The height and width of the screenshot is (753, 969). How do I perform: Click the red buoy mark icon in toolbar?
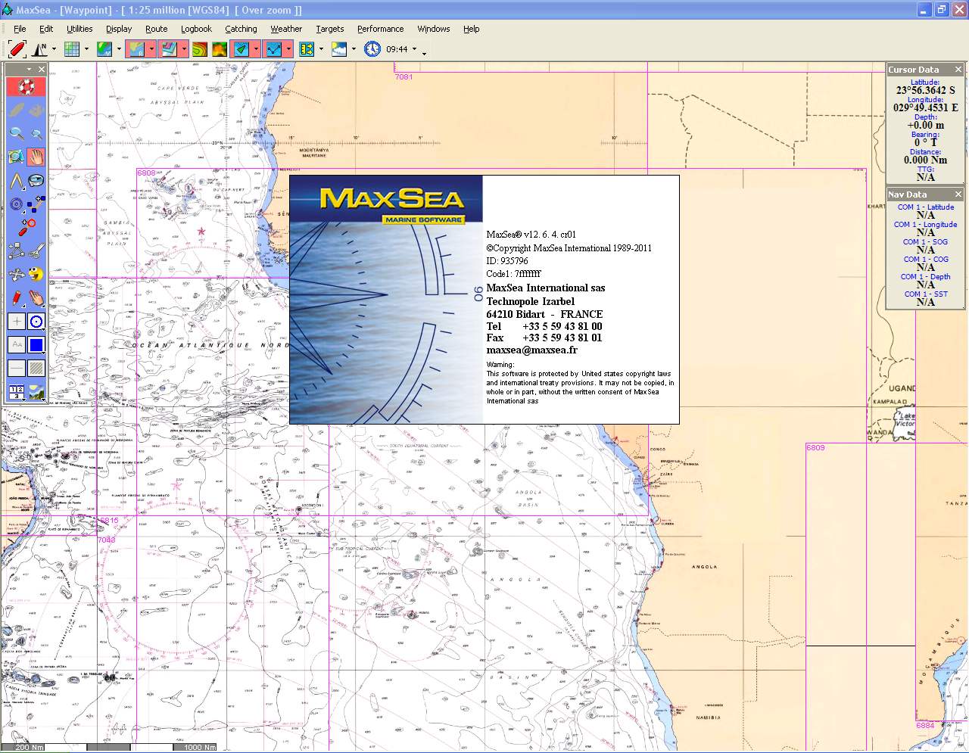[x=17, y=49]
